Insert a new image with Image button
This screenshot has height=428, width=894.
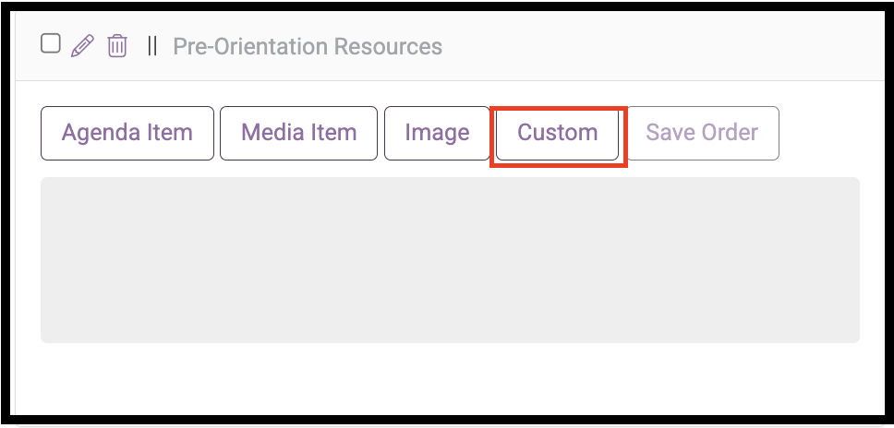[437, 133]
